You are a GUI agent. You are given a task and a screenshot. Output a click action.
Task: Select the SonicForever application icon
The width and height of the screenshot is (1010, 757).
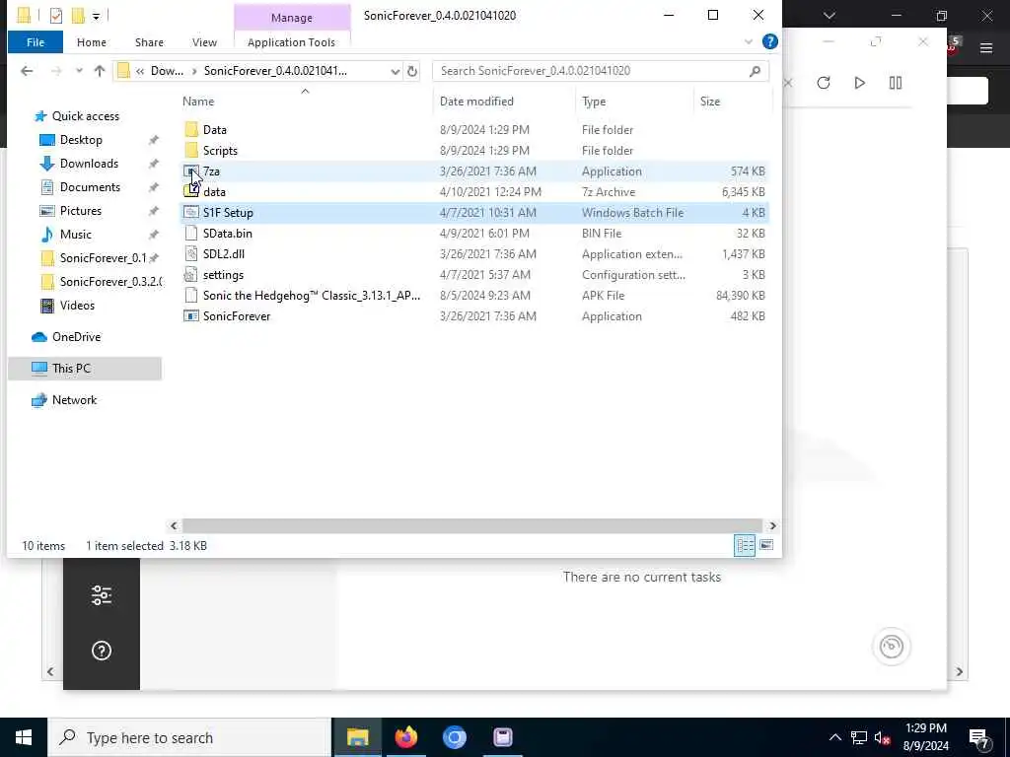tap(191, 315)
